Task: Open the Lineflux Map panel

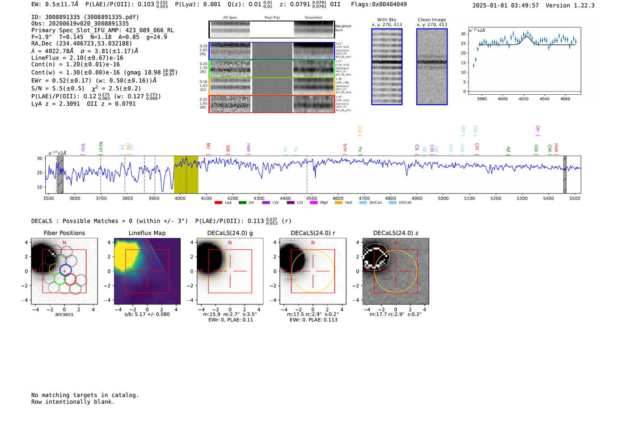Action: coord(147,271)
